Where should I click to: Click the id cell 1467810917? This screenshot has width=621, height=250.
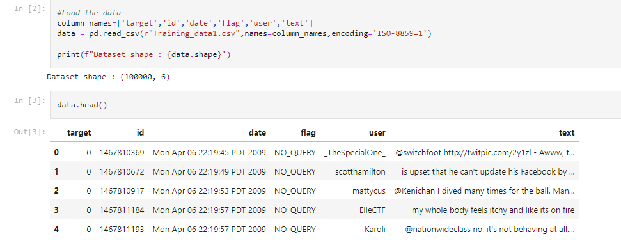point(122,191)
